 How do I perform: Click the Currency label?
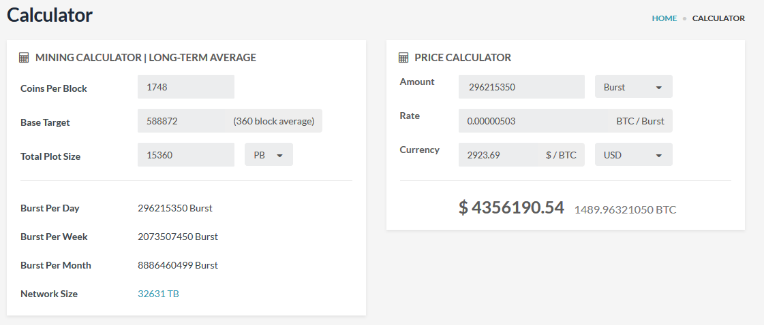coord(420,150)
